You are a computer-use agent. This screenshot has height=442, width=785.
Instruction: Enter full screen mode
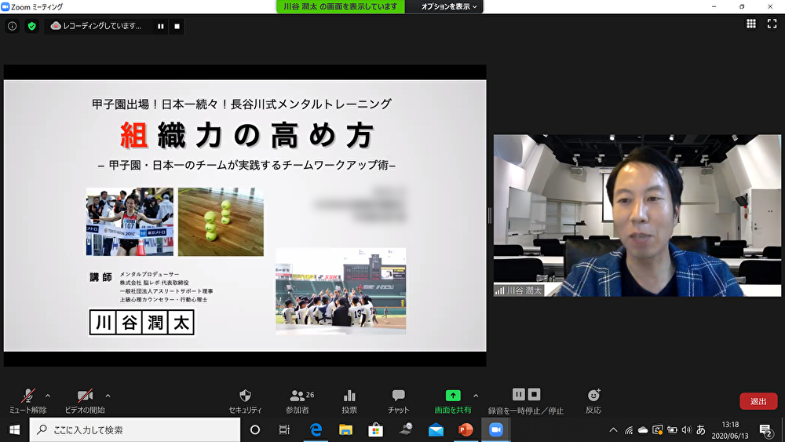772,24
